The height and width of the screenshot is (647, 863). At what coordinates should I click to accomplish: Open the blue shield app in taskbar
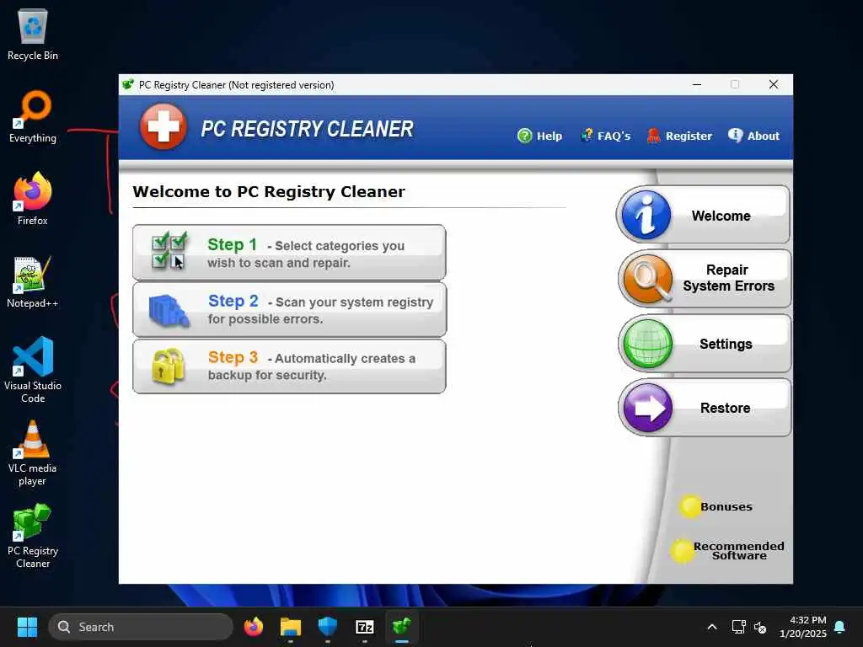[328, 627]
